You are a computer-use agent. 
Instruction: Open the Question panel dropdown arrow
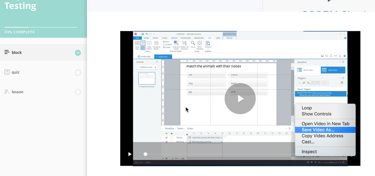(x=340, y=62)
